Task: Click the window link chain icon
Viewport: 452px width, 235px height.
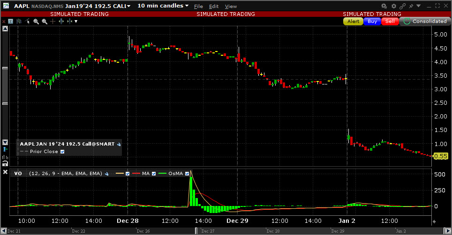Action: 402,6
